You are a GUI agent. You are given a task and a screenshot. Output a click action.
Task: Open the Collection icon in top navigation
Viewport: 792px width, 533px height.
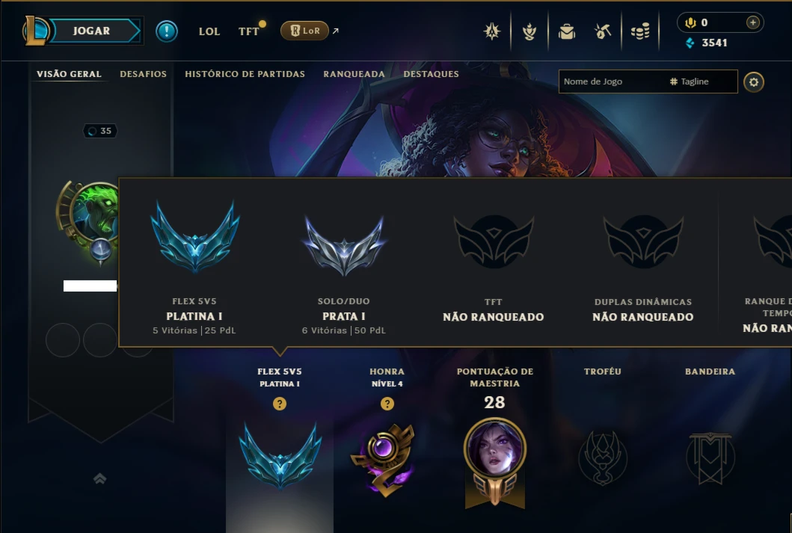(x=491, y=31)
